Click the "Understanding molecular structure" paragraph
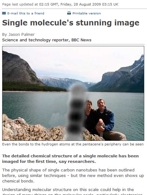Screen dimensions: 147x195 point(72,192)
